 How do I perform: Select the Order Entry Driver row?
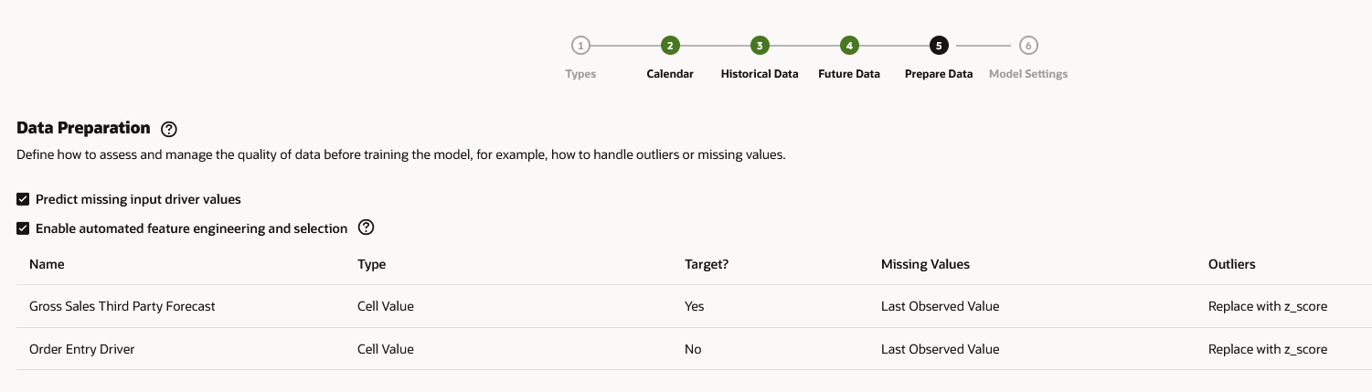[82, 349]
